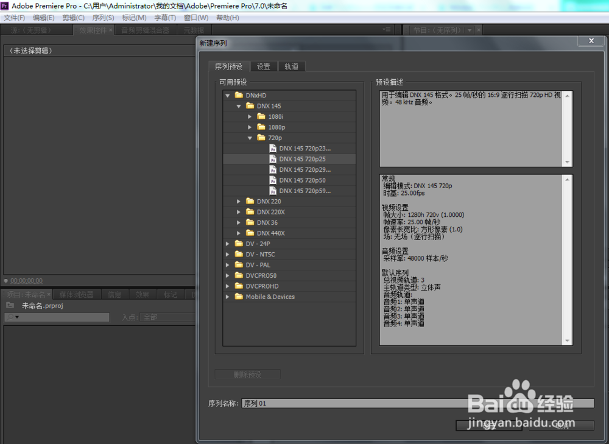Expand the DNX 220X folder arrow
This screenshot has height=444, width=609.
point(239,212)
